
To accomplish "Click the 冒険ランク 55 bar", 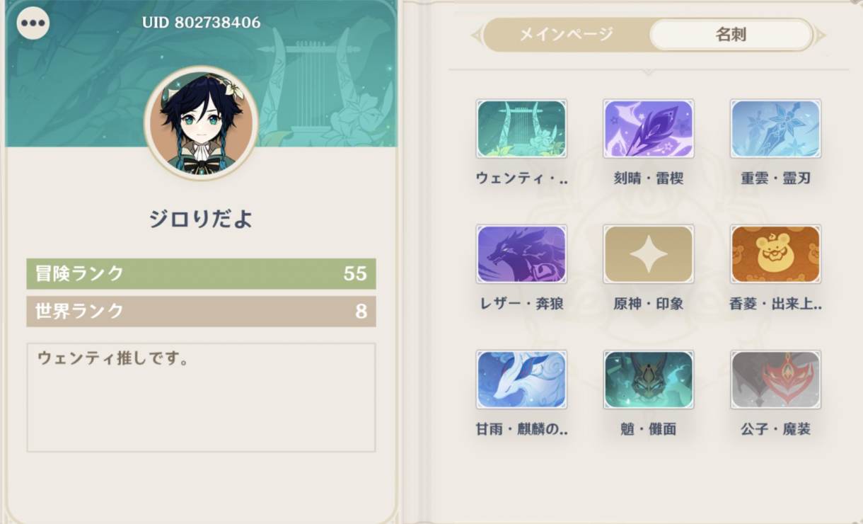I will pos(201,274).
